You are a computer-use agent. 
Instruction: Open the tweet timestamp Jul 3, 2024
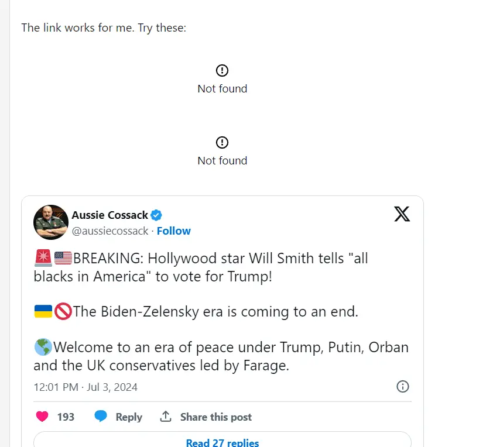click(85, 387)
